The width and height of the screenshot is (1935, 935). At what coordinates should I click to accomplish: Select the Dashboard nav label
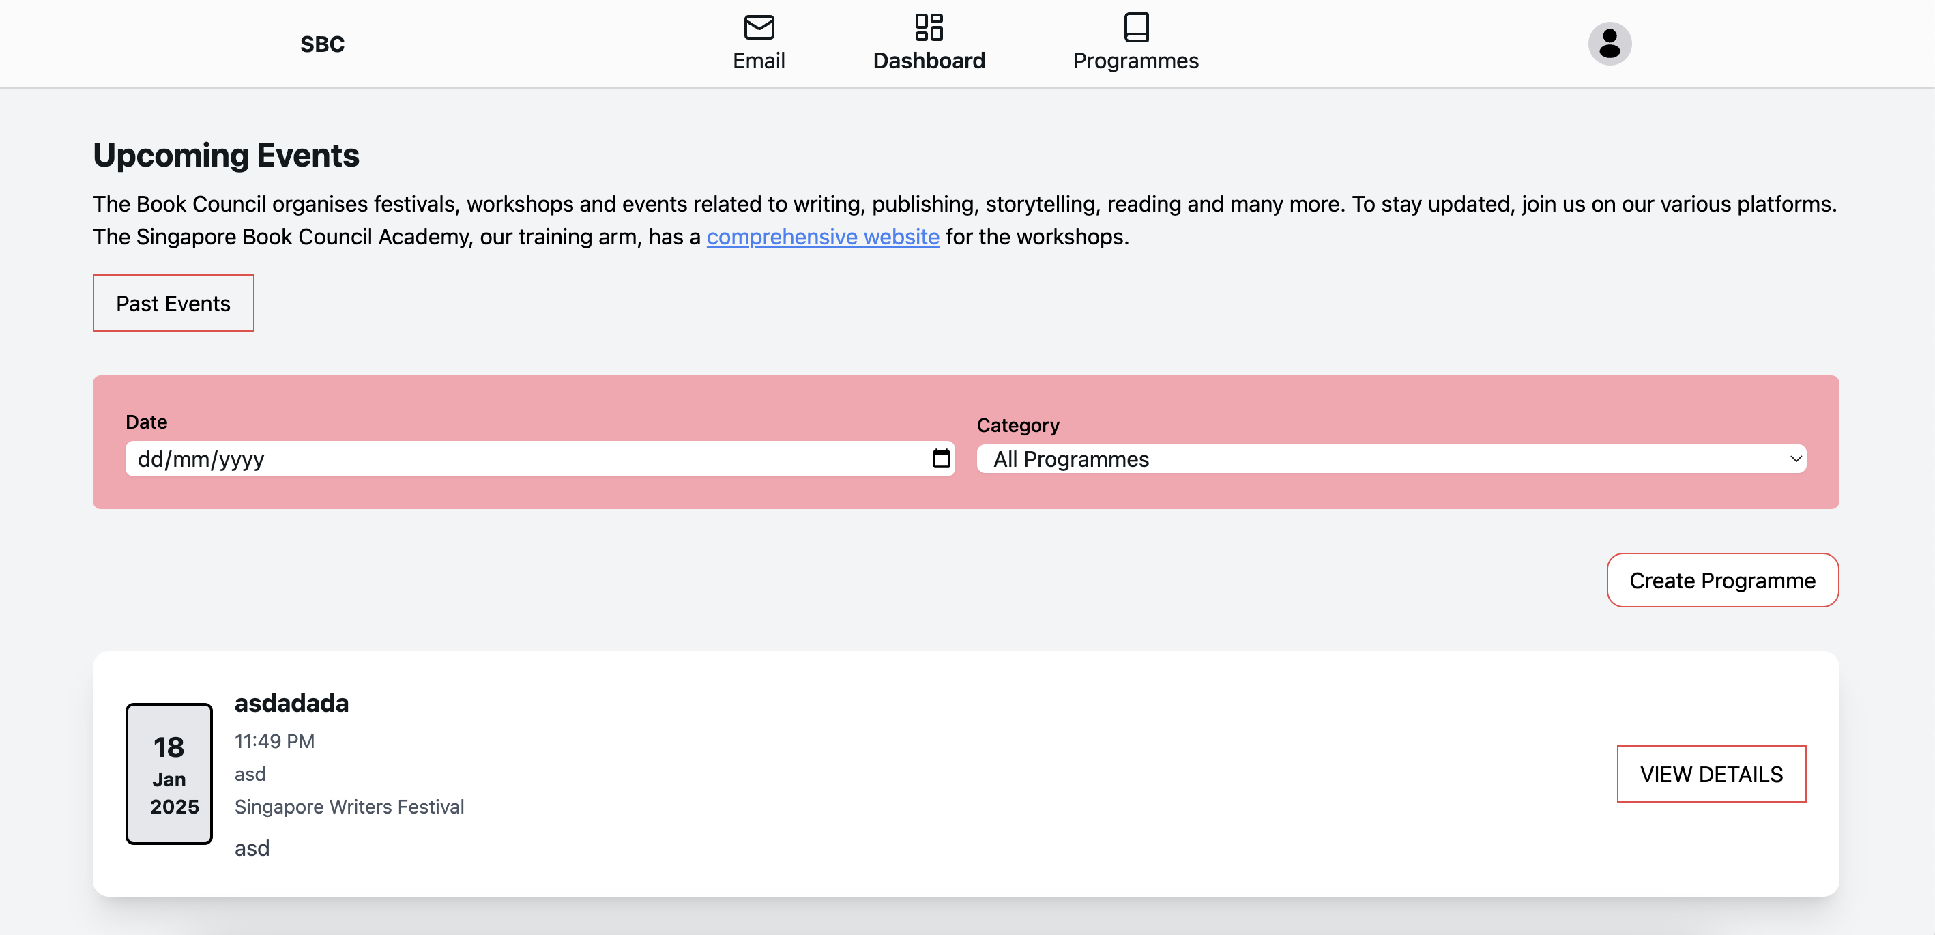[x=929, y=61]
